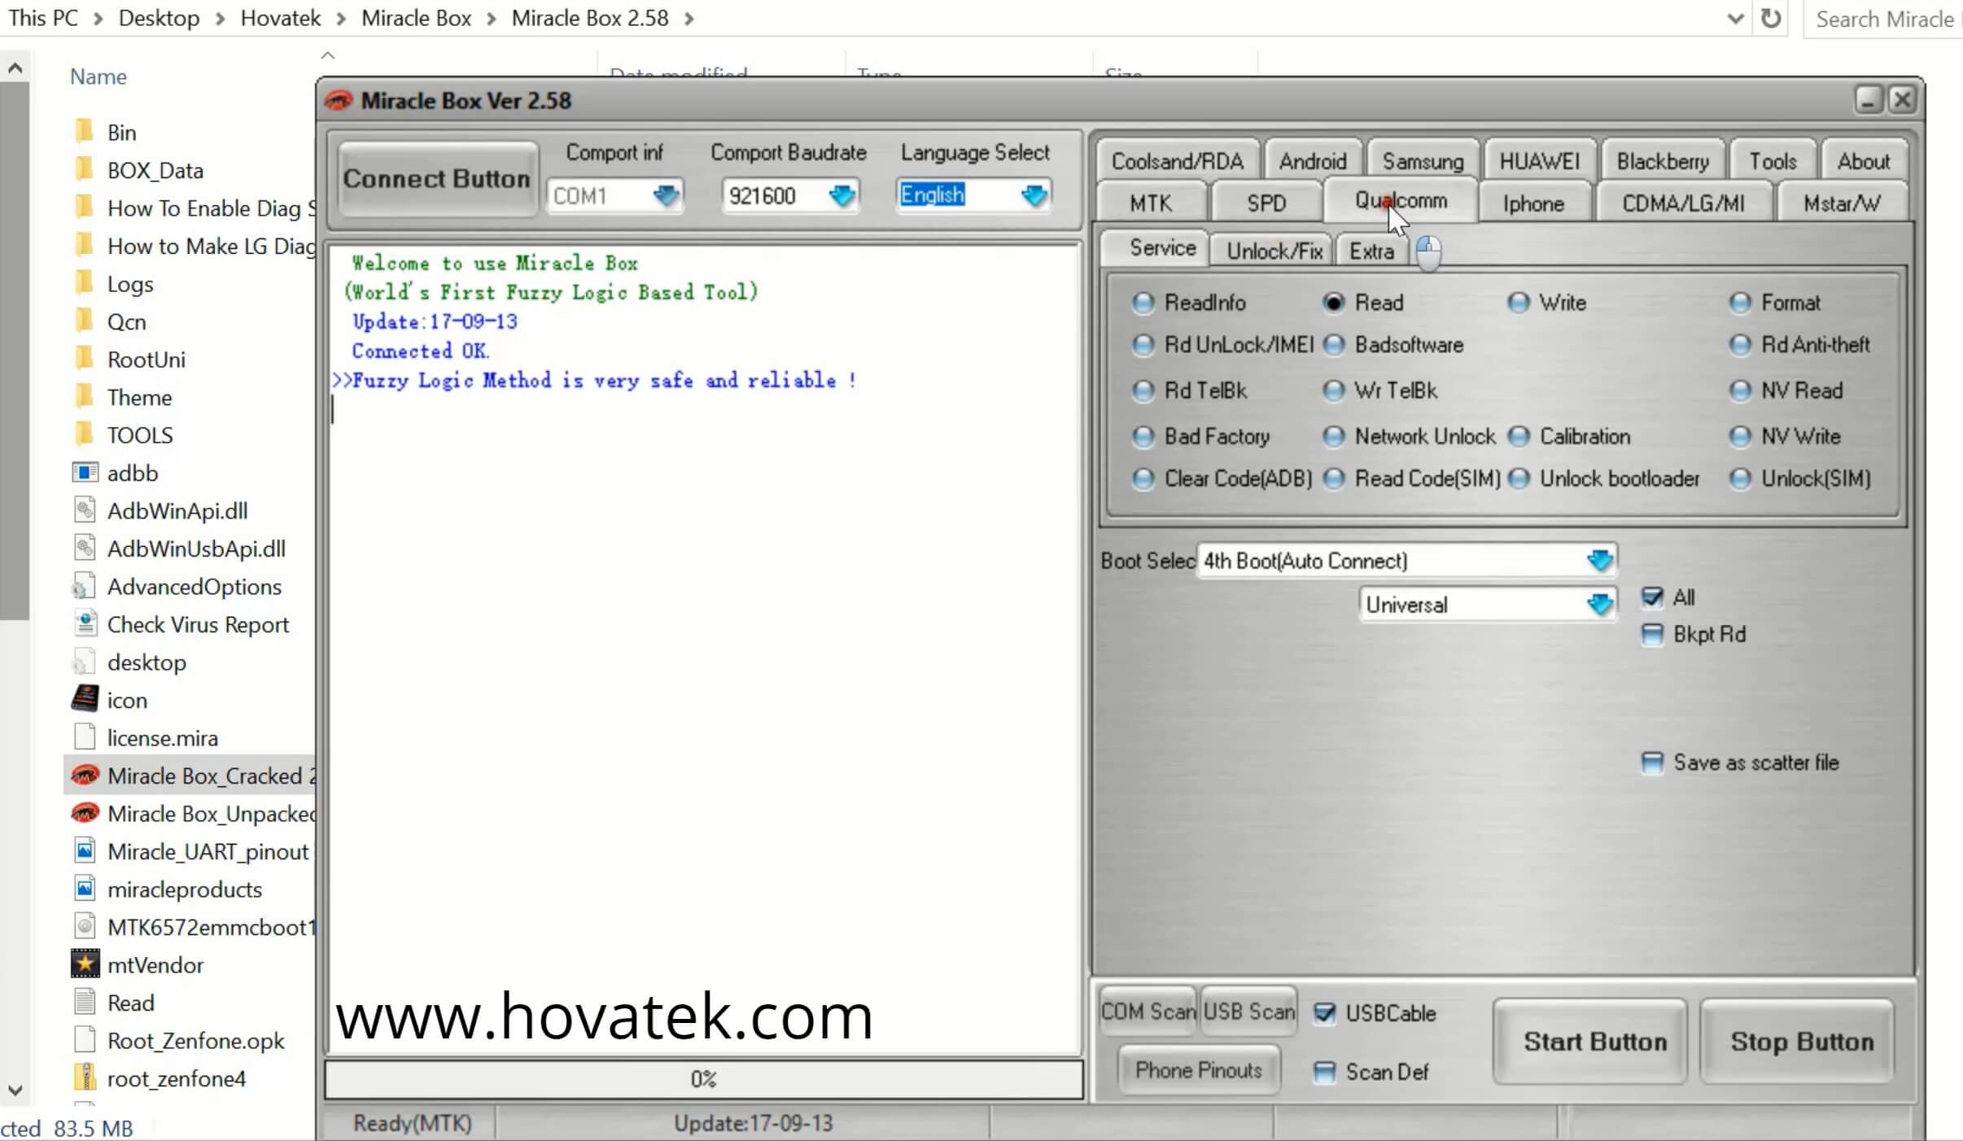Screen dimensions: 1963x1141
Task: Select the Unlock bootloader radio option
Action: (1518, 479)
